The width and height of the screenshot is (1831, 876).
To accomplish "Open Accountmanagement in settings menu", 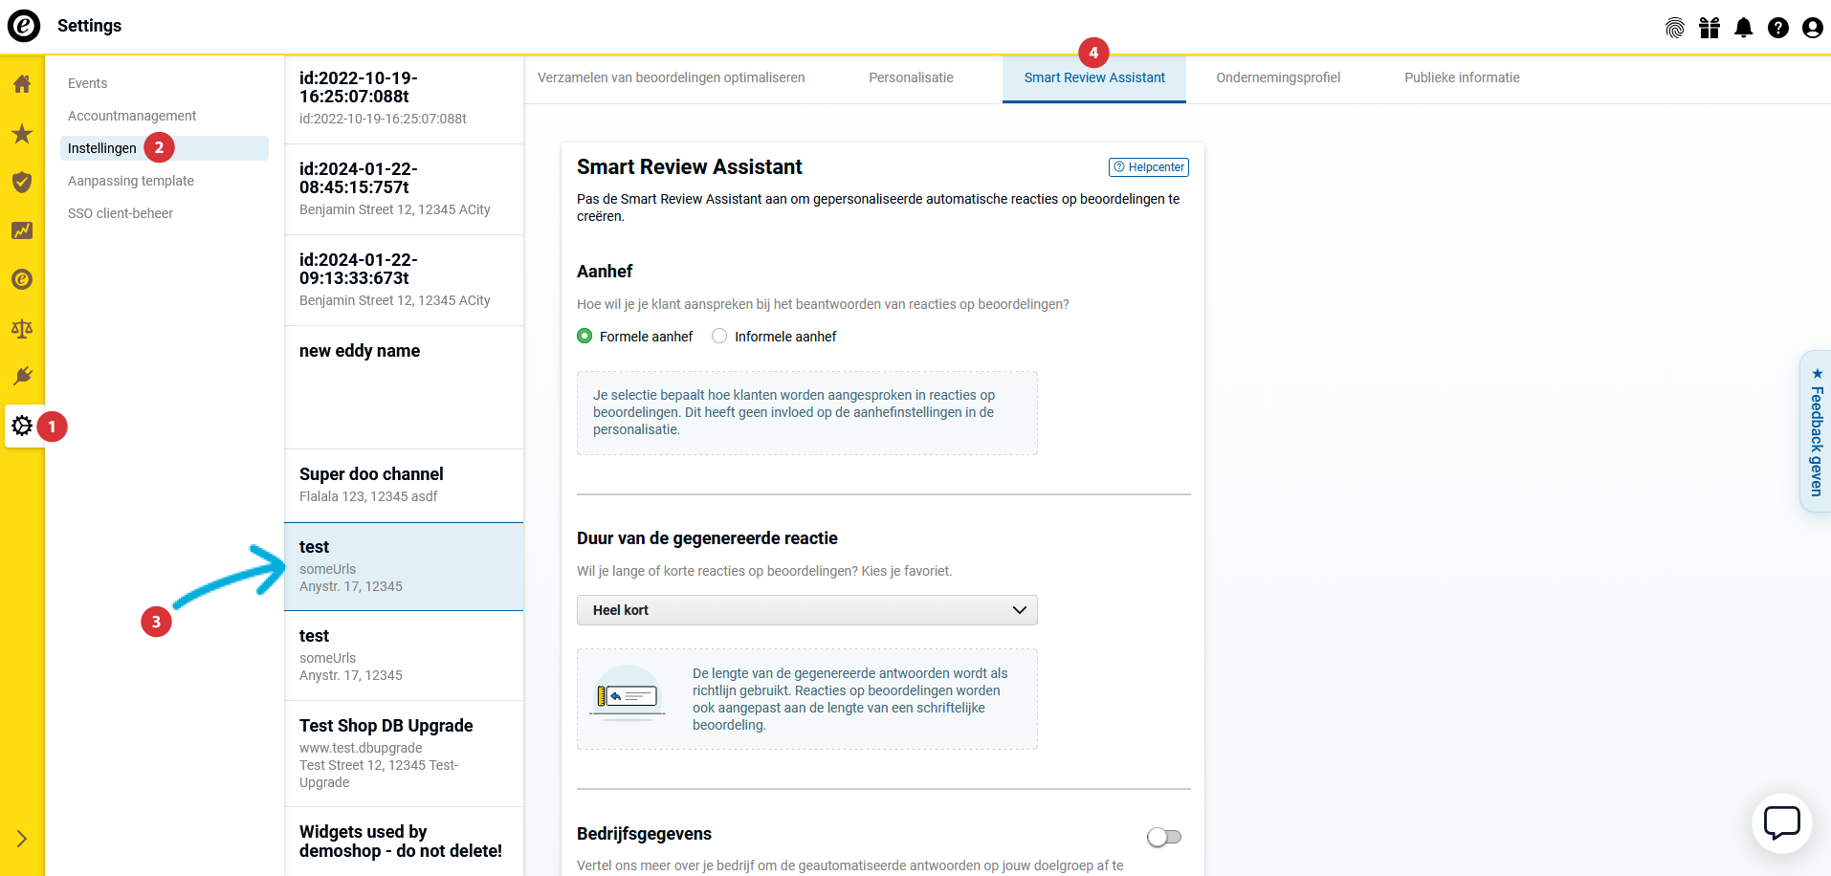I will click(132, 116).
